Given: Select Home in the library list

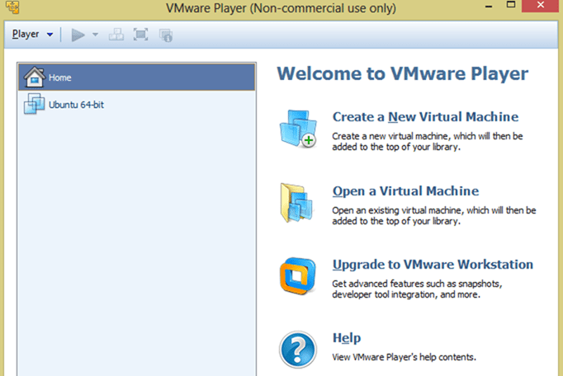Looking at the screenshot, I should click(137, 77).
